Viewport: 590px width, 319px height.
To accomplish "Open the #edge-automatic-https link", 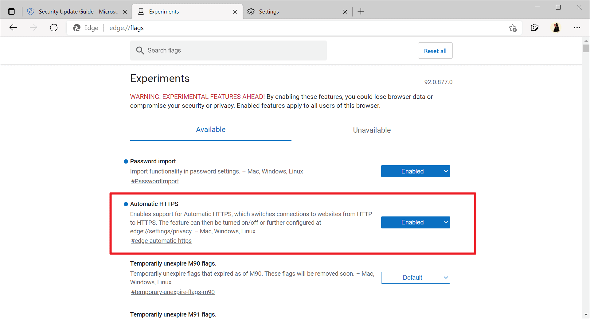I will [161, 241].
